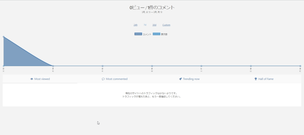Screen dimensions: 304x135
Task: Switch the chart to 30d range
Action: click(x=154, y=25)
